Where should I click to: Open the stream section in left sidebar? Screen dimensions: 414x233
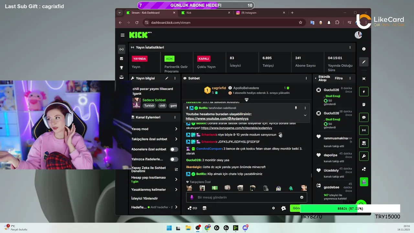point(121,49)
